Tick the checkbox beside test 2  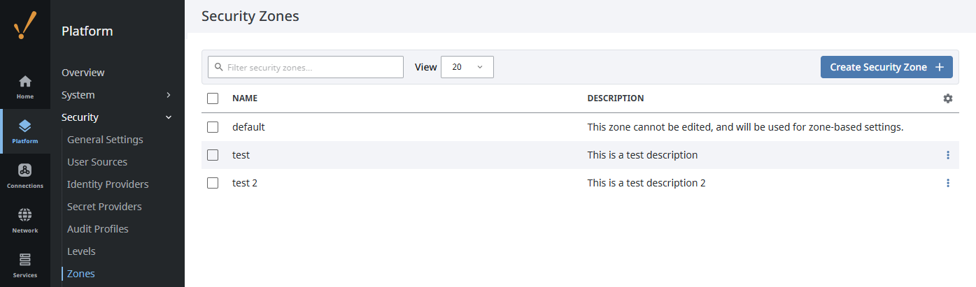213,183
